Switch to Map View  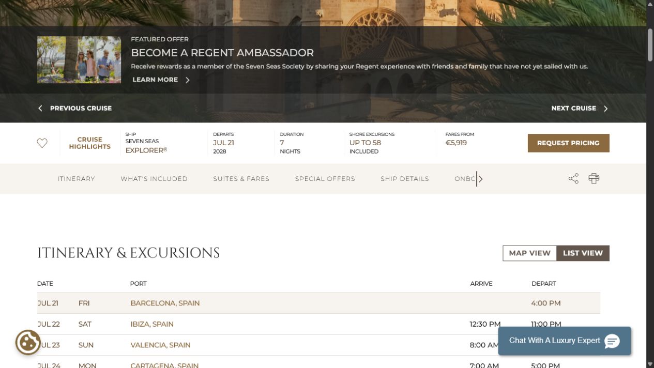click(x=530, y=253)
